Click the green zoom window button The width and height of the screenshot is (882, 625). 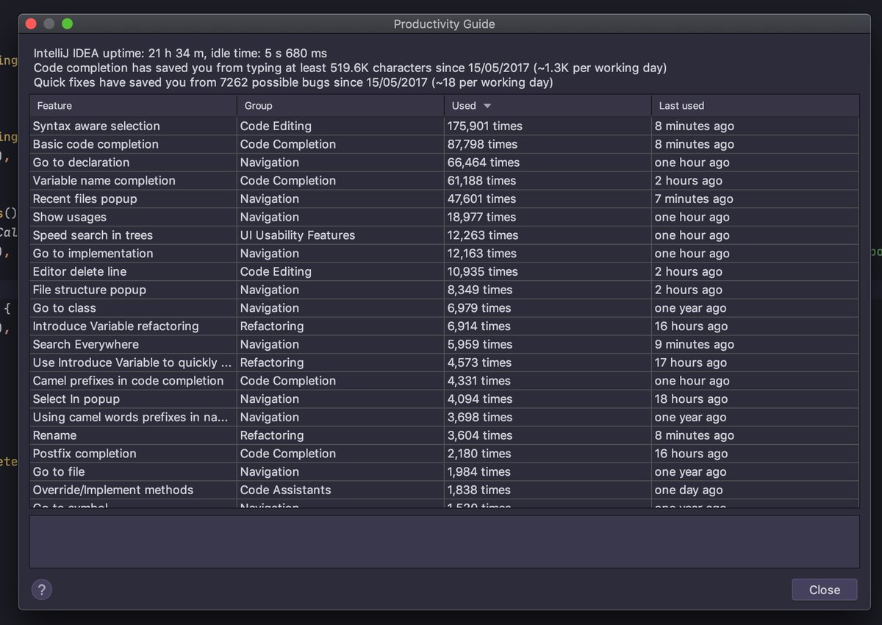pyautogui.click(x=67, y=24)
